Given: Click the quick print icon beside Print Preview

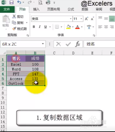Looking at the screenshot, I should (x=48, y=2).
